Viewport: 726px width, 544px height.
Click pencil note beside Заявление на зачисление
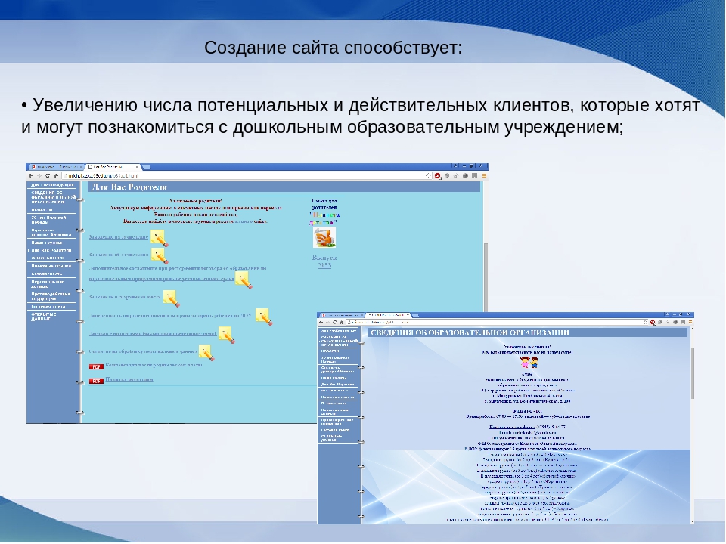pyautogui.click(x=158, y=238)
